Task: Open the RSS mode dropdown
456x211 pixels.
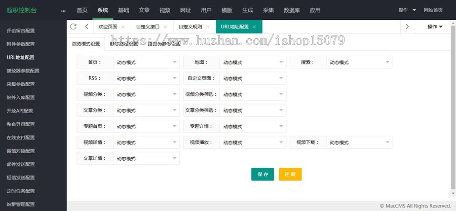Action: (146, 78)
